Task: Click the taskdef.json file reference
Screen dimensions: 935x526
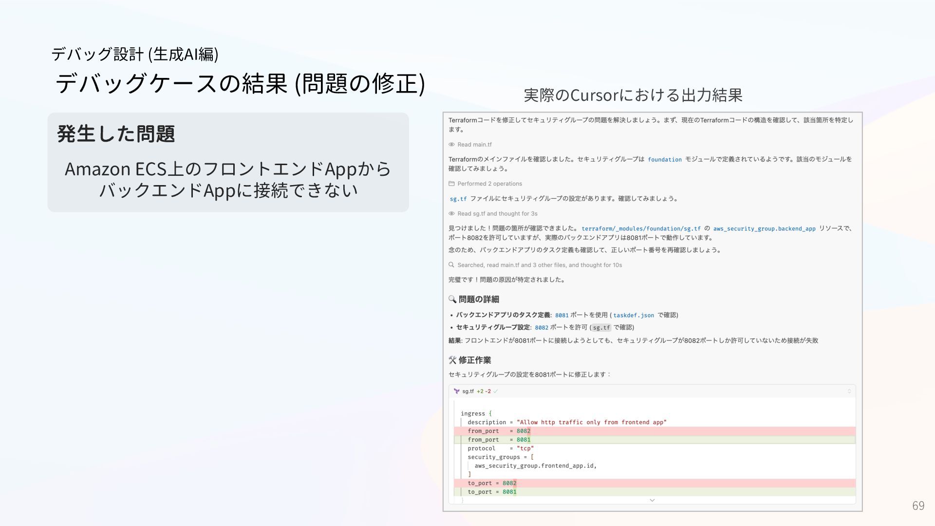Action: coord(634,315)
